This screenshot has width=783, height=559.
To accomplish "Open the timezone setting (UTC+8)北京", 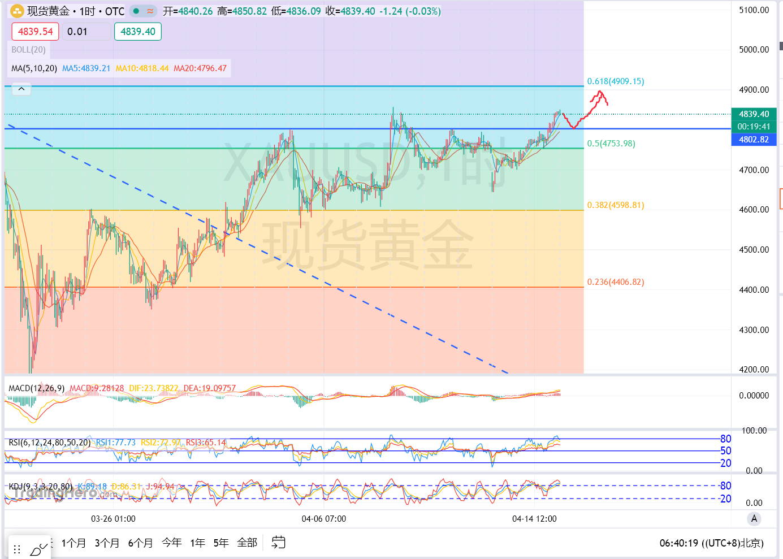I will point(733,543).
